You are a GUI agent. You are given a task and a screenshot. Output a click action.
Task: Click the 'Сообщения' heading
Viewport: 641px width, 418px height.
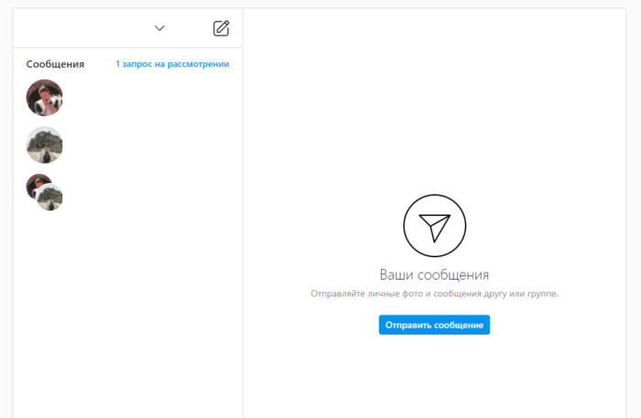(x=55, y=64)
